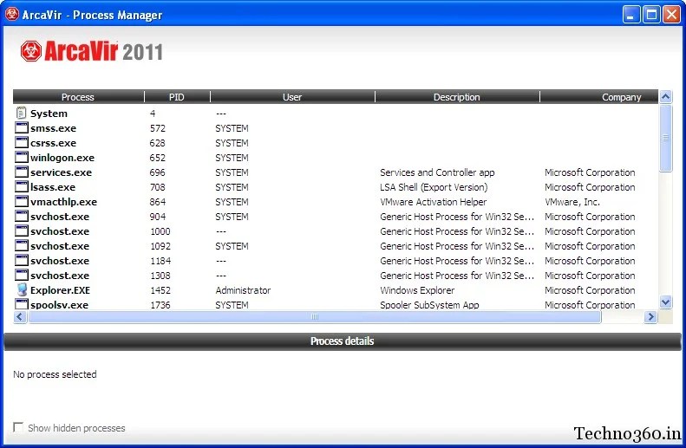Select the System process name

[49, 114]
